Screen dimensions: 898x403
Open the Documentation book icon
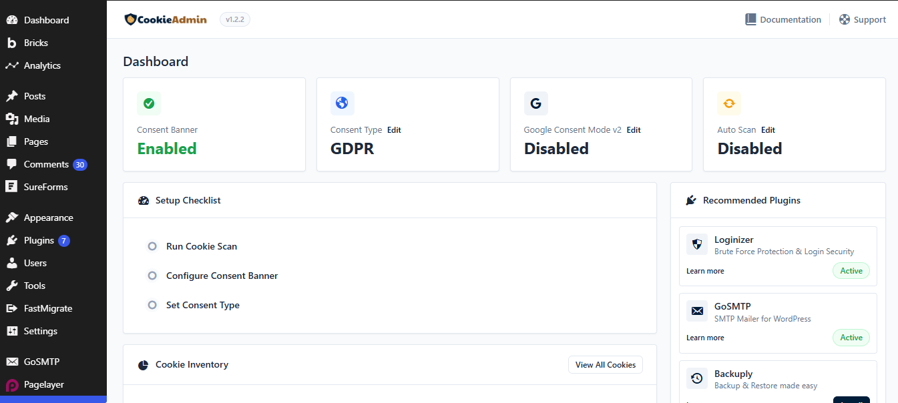tap(751, 19)
